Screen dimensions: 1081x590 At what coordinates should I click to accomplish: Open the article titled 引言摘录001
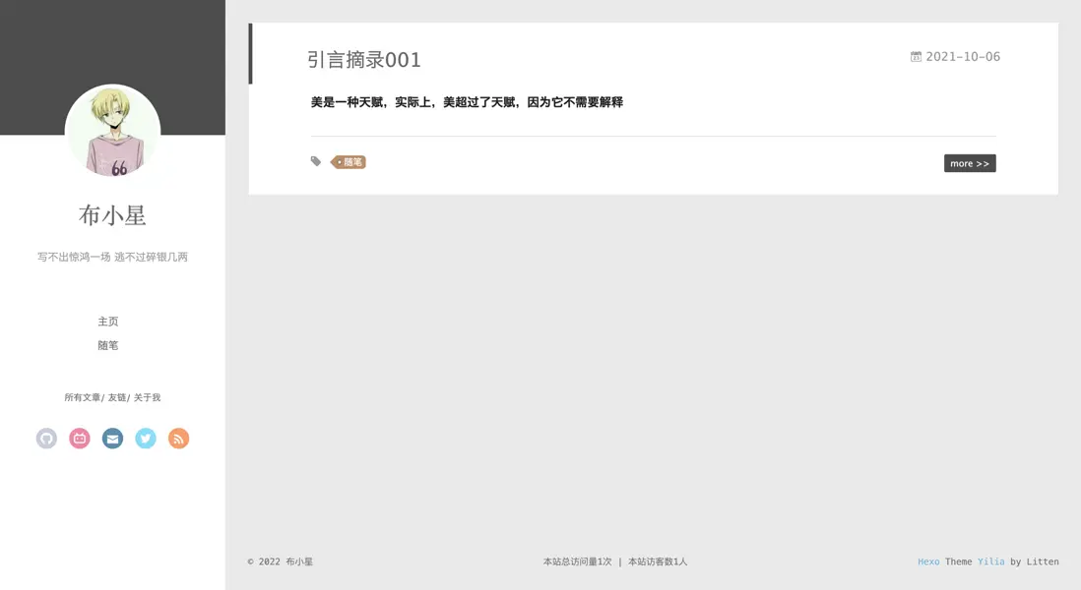point(364,59)
